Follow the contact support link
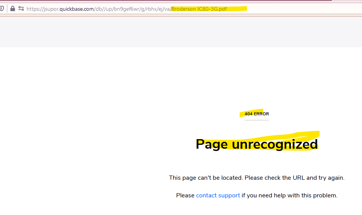362x215 pixels. point(218,195)
